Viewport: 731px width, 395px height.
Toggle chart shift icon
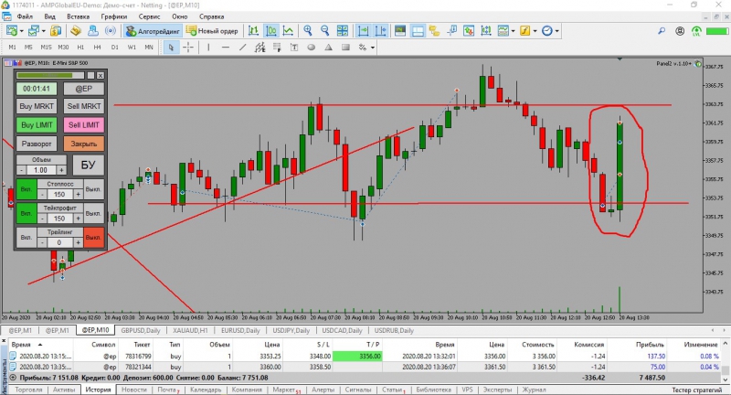point(380,31)
